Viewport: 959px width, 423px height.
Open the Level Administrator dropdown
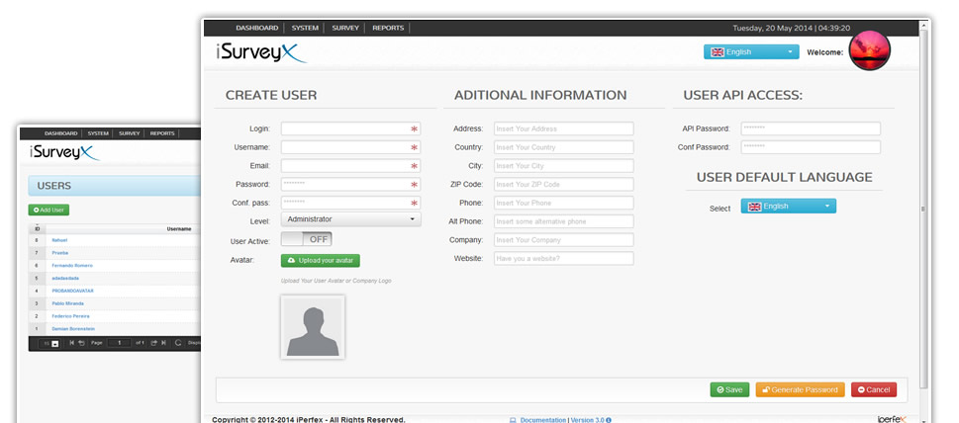coord(351,219)
